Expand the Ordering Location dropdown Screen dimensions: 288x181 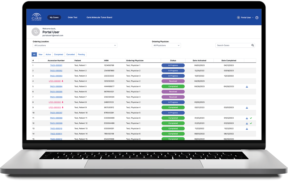click(x=75, y=45)
